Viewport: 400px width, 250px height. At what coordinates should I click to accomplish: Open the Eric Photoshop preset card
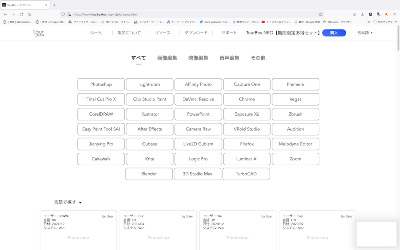pyautogui.click(x=158, y=230)
